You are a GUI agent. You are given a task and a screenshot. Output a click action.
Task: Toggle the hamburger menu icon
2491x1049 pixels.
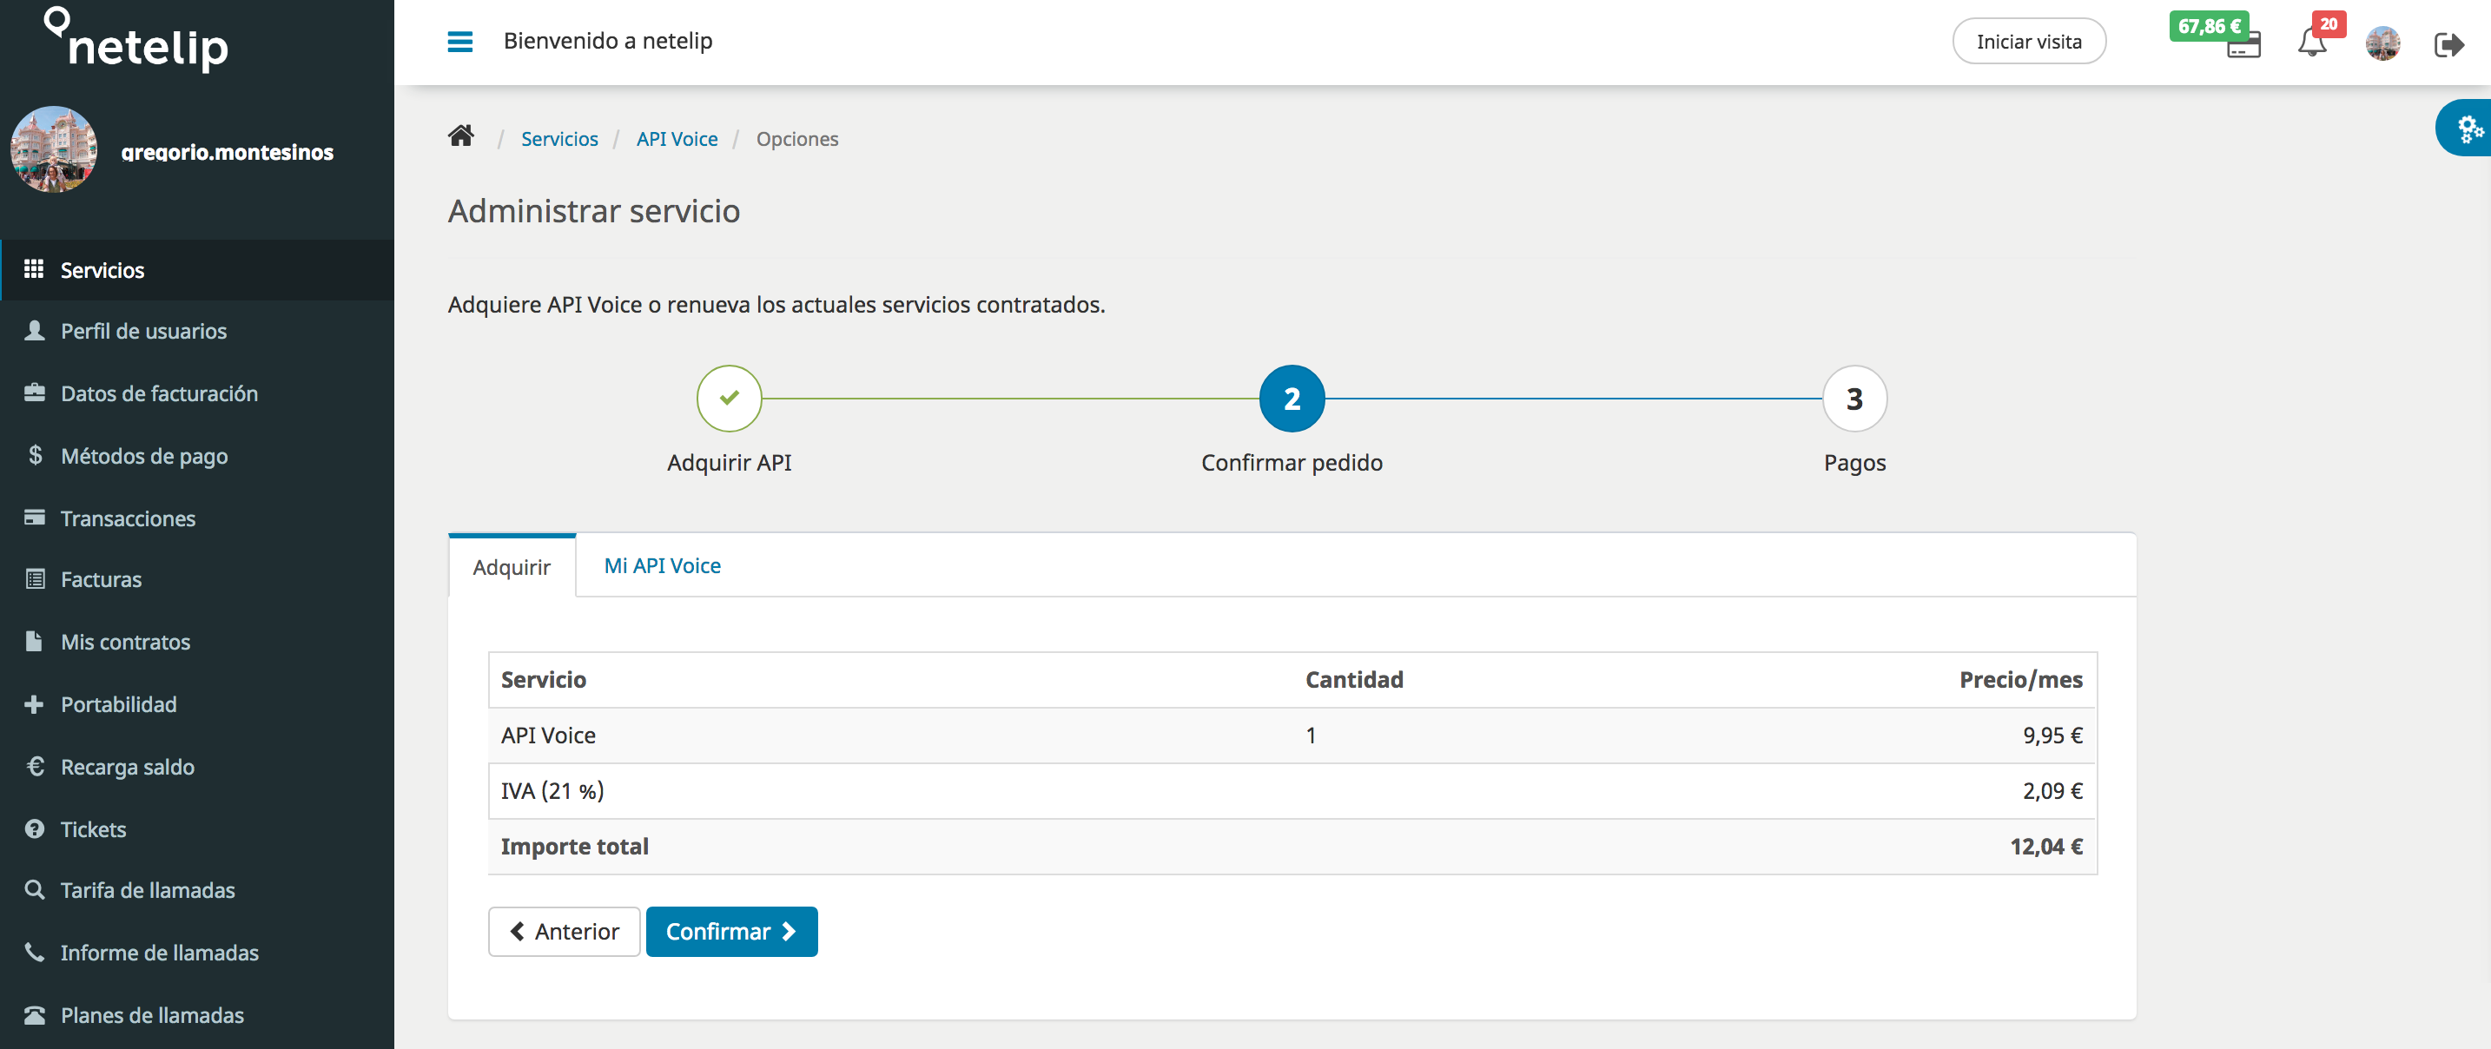[x=460, y=42]
